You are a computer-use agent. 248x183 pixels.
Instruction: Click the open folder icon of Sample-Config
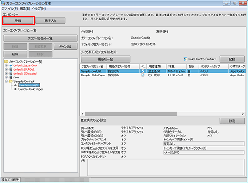pyautogui.click(x=11, y=81)
